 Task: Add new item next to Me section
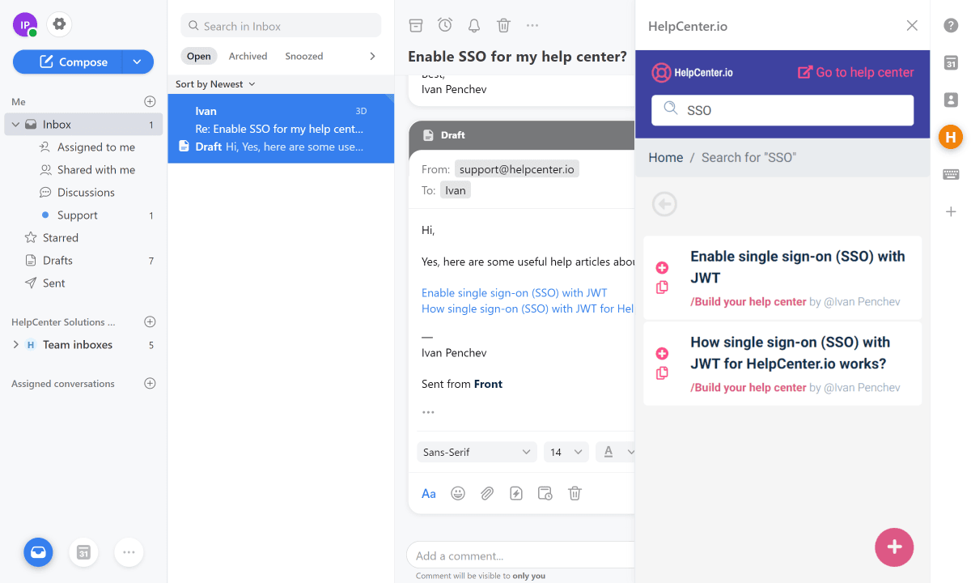(150, 101)
